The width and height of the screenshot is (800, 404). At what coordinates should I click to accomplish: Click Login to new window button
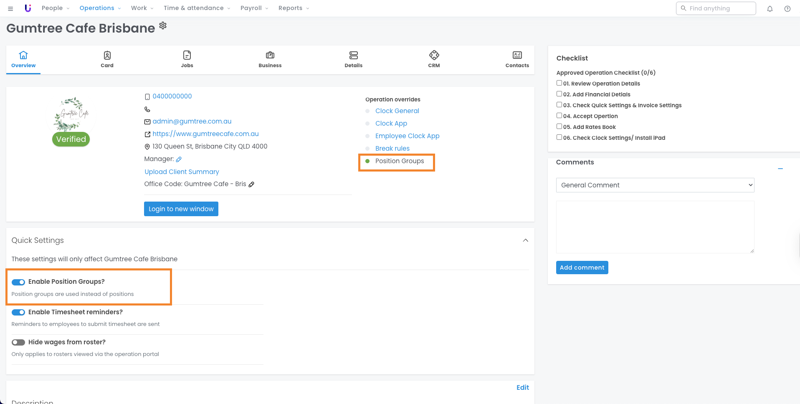[x=181, y=209]
